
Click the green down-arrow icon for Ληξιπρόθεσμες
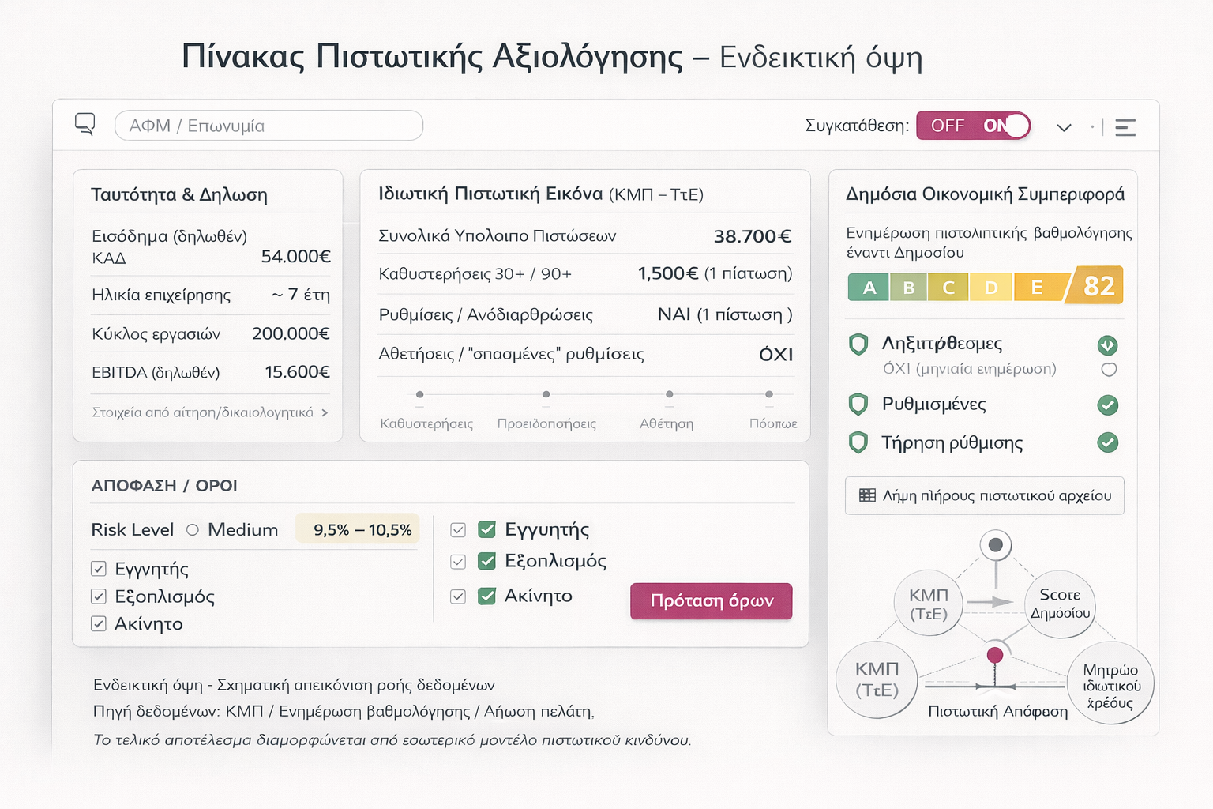1107,344
